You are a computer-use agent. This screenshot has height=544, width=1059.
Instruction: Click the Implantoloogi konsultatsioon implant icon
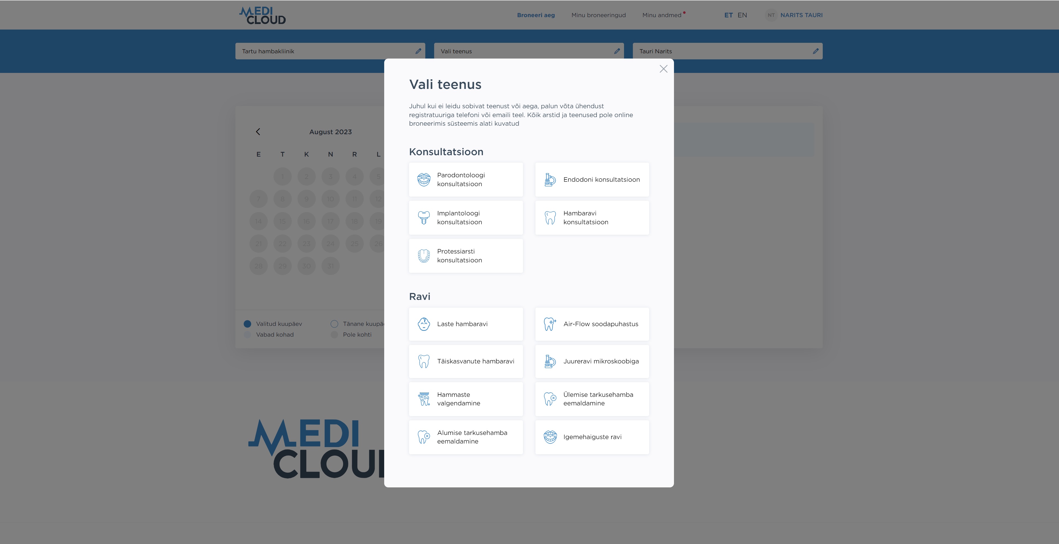(424, 218)
